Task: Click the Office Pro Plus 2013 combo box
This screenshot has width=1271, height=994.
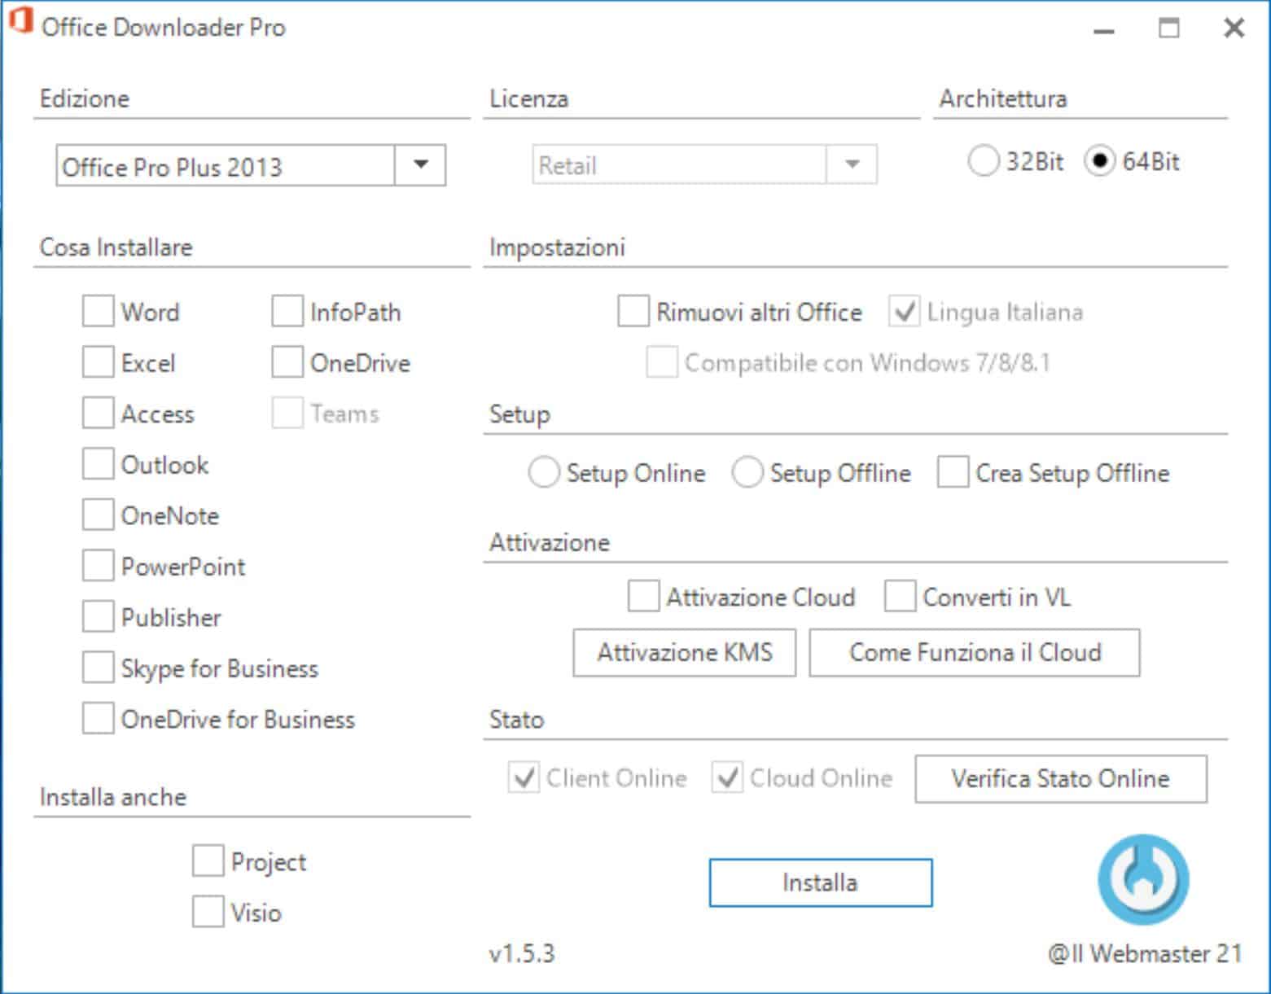Action: (x=251, y=166)
